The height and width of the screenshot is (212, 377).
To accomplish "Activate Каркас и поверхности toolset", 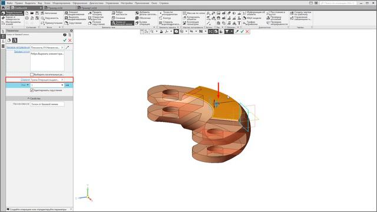I will 11,18.
